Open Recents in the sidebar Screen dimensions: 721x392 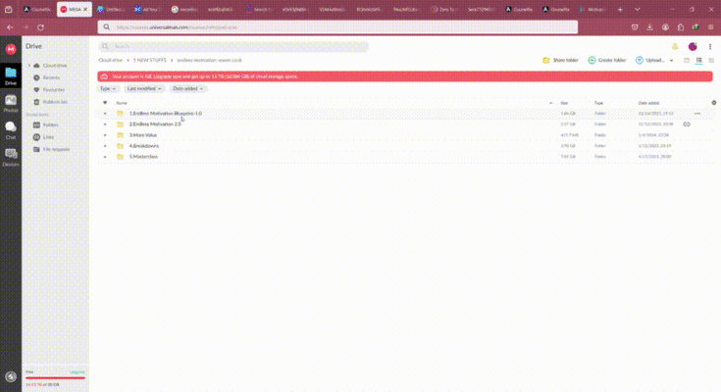tap(51, 77)
